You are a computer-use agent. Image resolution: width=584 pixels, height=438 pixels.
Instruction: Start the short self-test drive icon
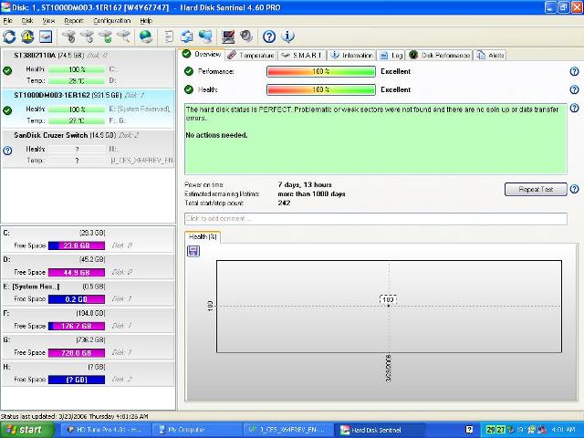(x=68, y=36)
